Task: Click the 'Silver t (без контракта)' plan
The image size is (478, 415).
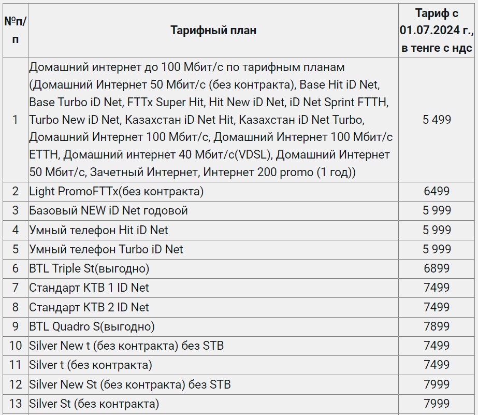Action: [91, 365]
